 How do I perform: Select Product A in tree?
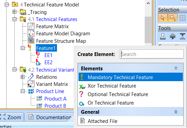[55, 98]
